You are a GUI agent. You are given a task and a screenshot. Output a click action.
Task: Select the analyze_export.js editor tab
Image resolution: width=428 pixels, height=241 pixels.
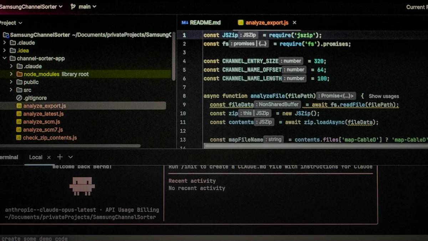click(x=267, y=22)
